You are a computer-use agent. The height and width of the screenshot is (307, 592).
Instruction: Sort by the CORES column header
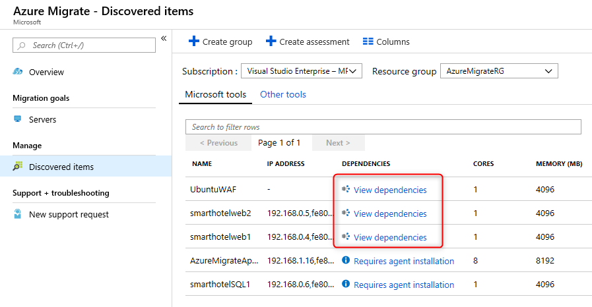pos(483,164)
